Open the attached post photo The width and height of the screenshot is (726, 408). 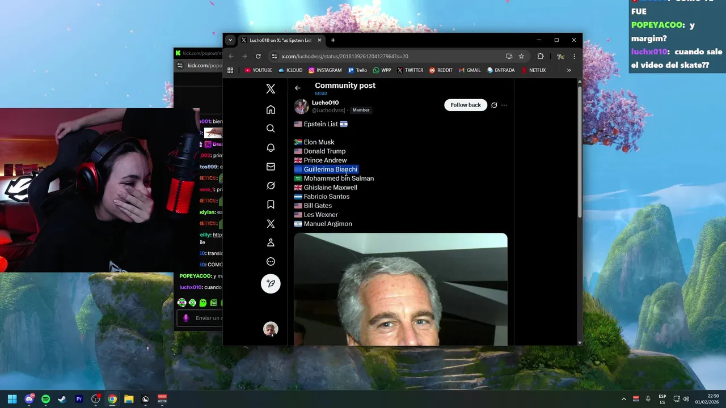400,289
